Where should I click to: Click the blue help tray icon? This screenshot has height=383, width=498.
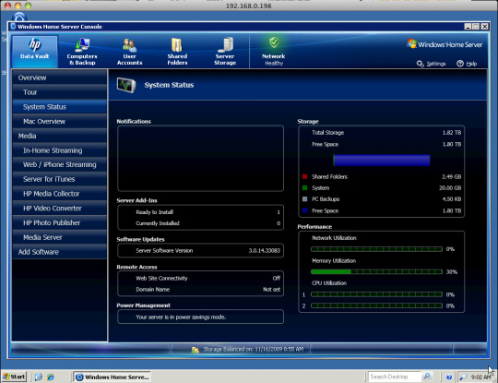[x=449, y=377]
